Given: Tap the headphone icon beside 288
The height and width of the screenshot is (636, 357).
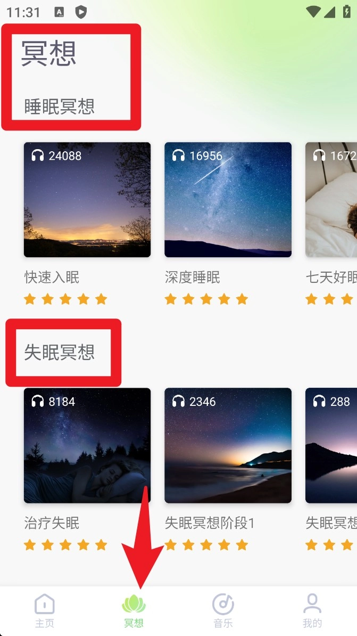Looking at the screenshot, I should 319,401.
